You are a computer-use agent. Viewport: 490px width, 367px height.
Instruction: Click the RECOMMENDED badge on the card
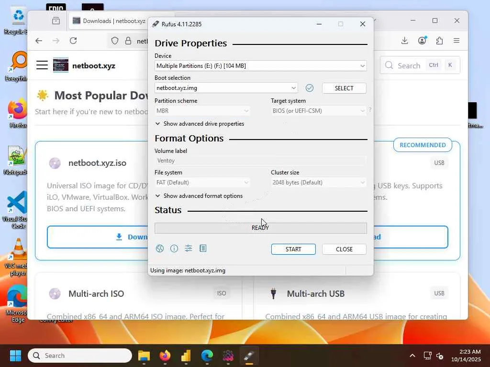423,145
